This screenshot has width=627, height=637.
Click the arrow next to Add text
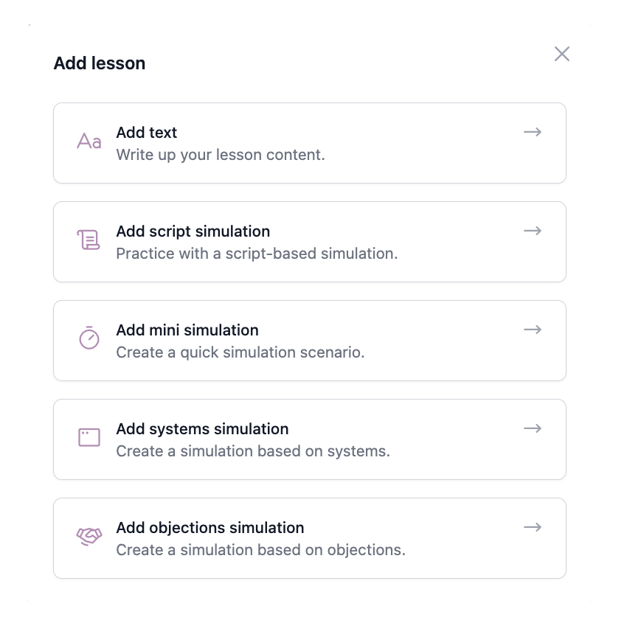(533, 133)
